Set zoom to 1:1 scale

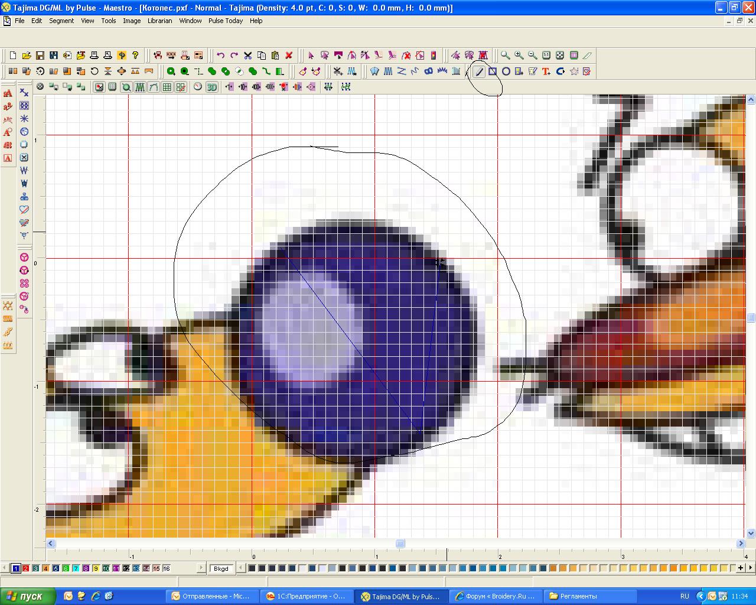pos(546,56)
